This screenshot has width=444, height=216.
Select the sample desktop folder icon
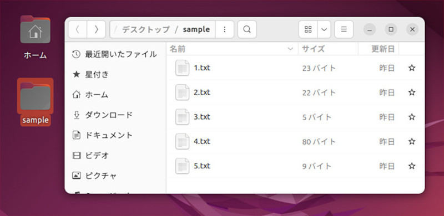coord(36,96)
